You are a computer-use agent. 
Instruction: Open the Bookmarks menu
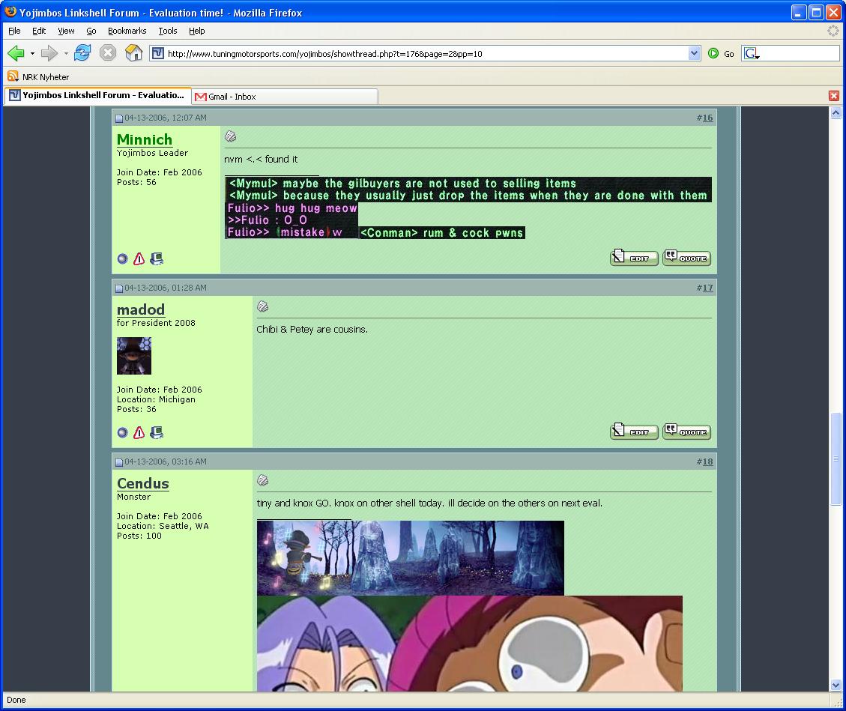pyautogui.click(x=127, y=31)
